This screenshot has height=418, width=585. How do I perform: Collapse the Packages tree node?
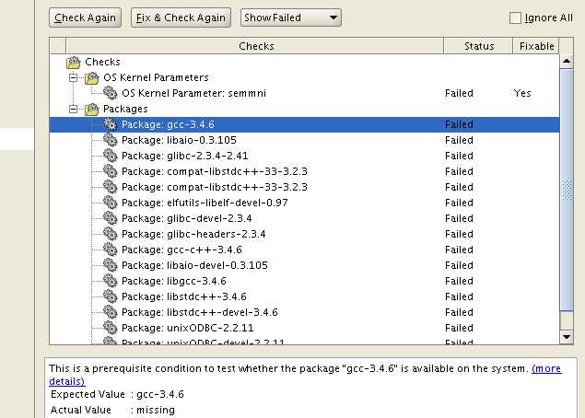74,110
